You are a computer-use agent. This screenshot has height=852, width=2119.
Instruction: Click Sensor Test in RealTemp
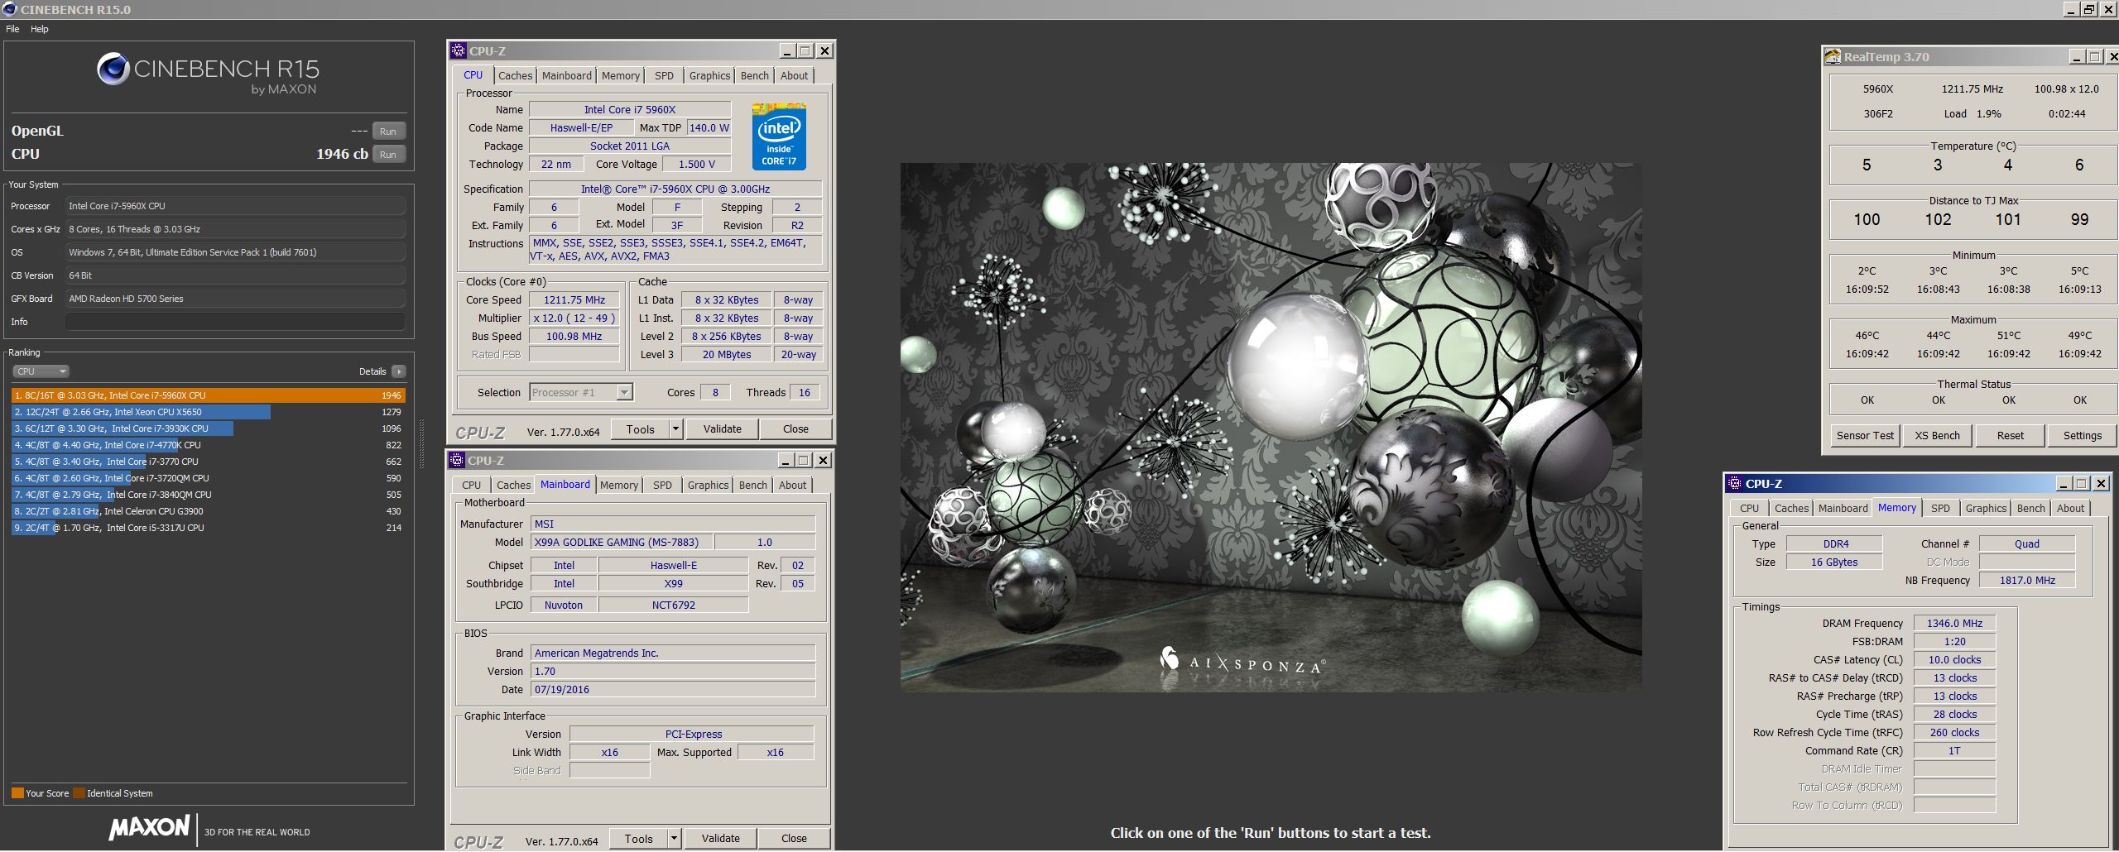1865,435
